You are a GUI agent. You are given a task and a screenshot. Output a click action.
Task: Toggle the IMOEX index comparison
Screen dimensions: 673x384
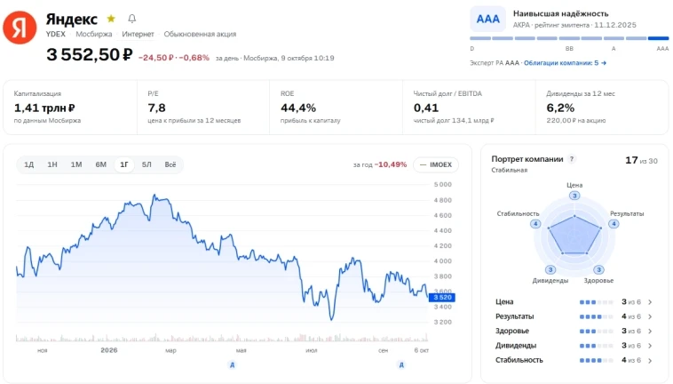click(x=436, y=164)
